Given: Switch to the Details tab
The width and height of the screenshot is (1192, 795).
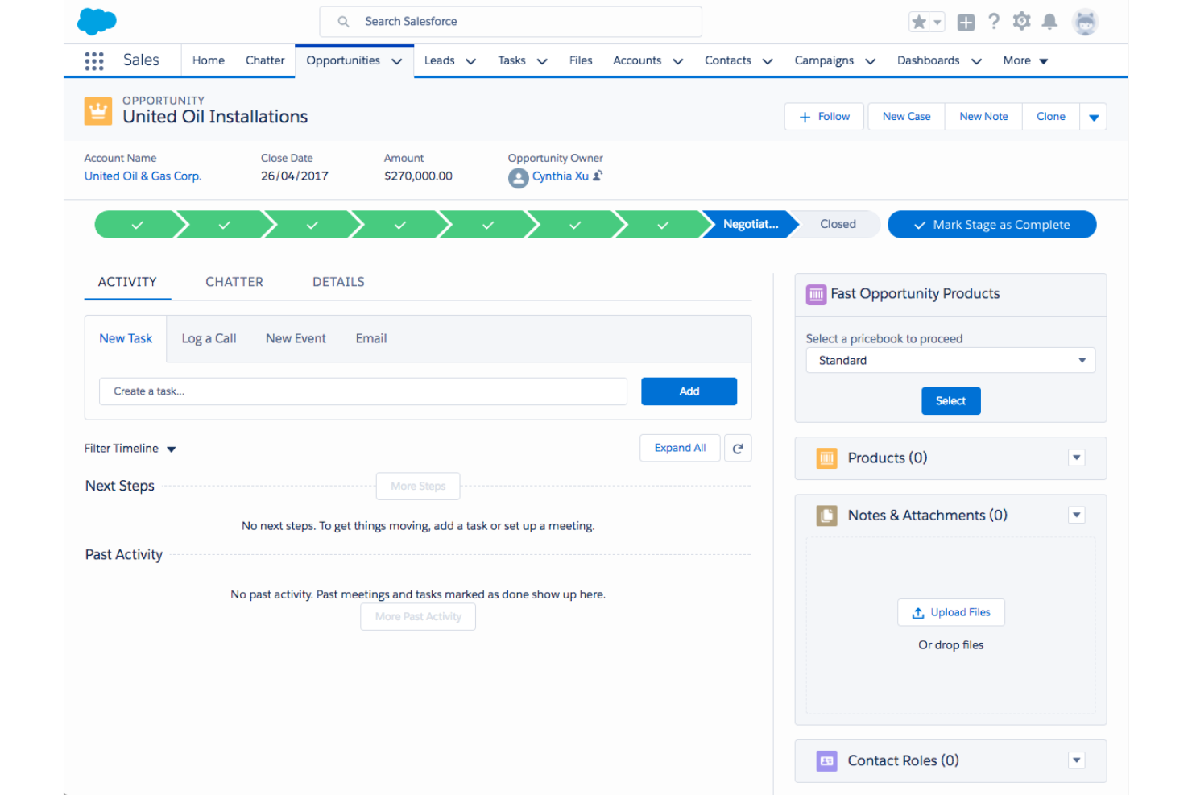Looking at the screenshot, I should click(337, 282).
